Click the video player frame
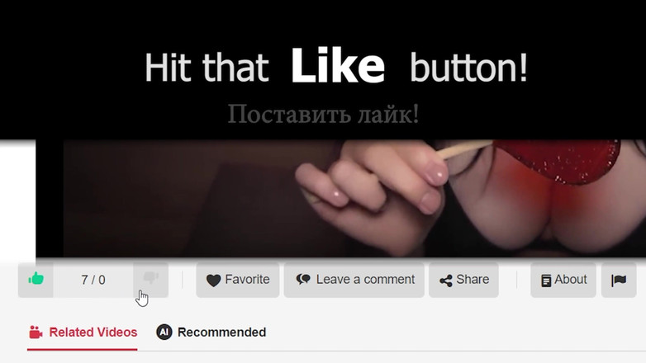This screenshot has width=646, height=363. coord(340,198)
